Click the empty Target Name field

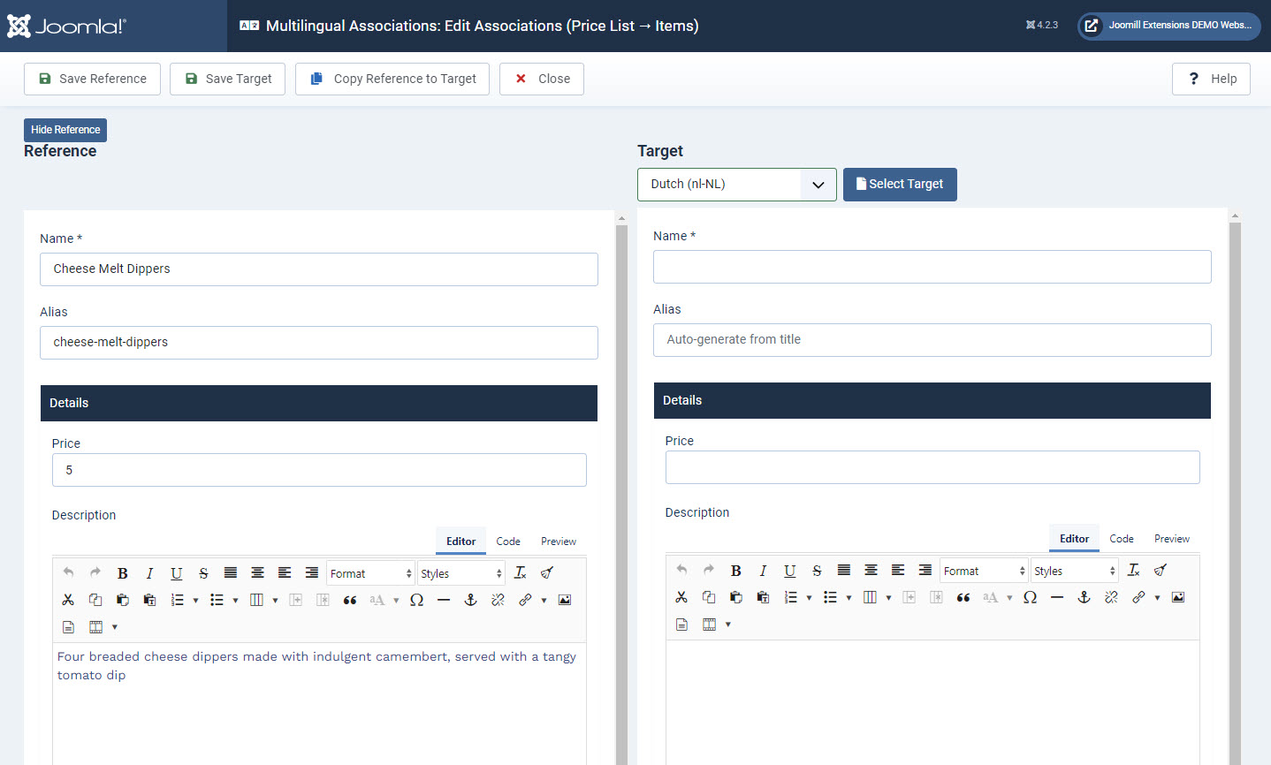pyautogui.click(x=932, y=267)
